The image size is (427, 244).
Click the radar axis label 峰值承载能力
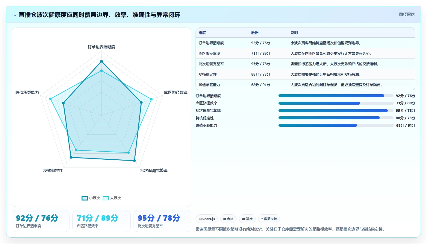coord(27,92)
